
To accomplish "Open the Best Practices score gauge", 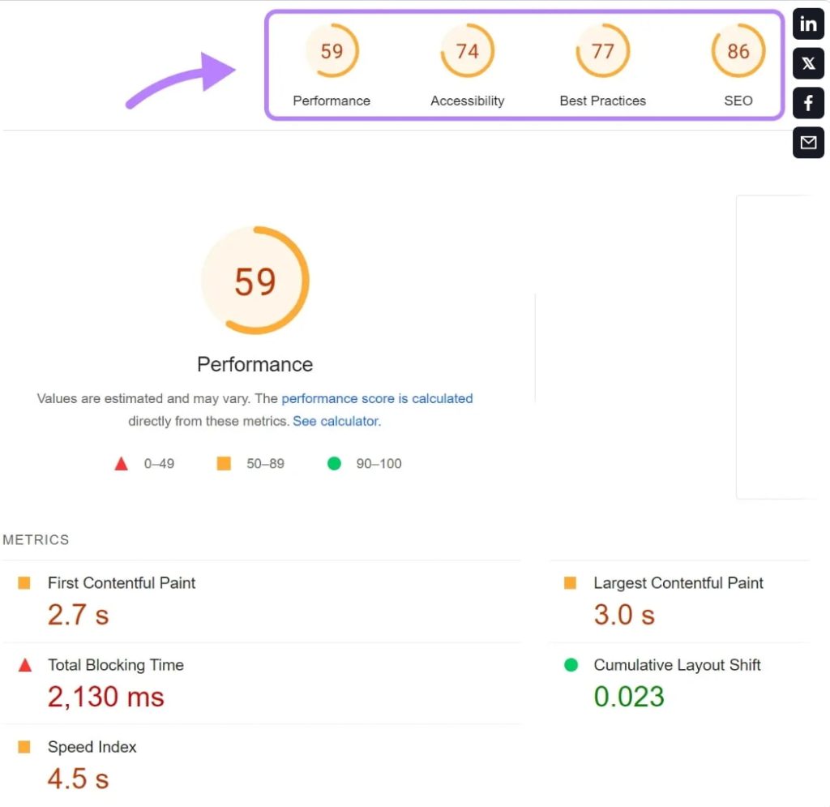I will tap(602, 51).
